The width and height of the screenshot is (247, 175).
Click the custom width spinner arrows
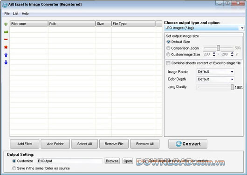point(214,55)
